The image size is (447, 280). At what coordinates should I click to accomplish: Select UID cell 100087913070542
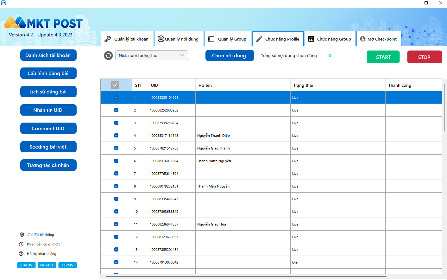[x=172, y=262]
